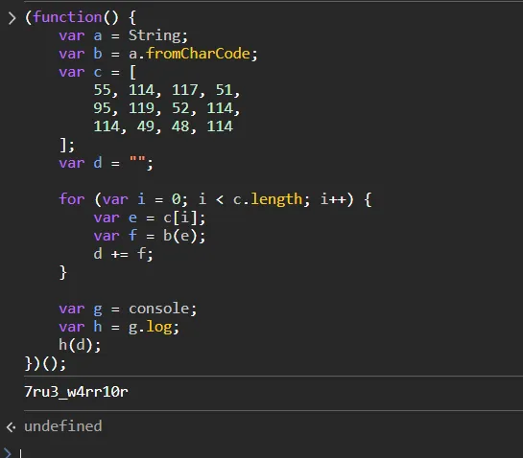The image size is (523, 458).
Task: Click the c[i] expression
Action: pos(180,218)
